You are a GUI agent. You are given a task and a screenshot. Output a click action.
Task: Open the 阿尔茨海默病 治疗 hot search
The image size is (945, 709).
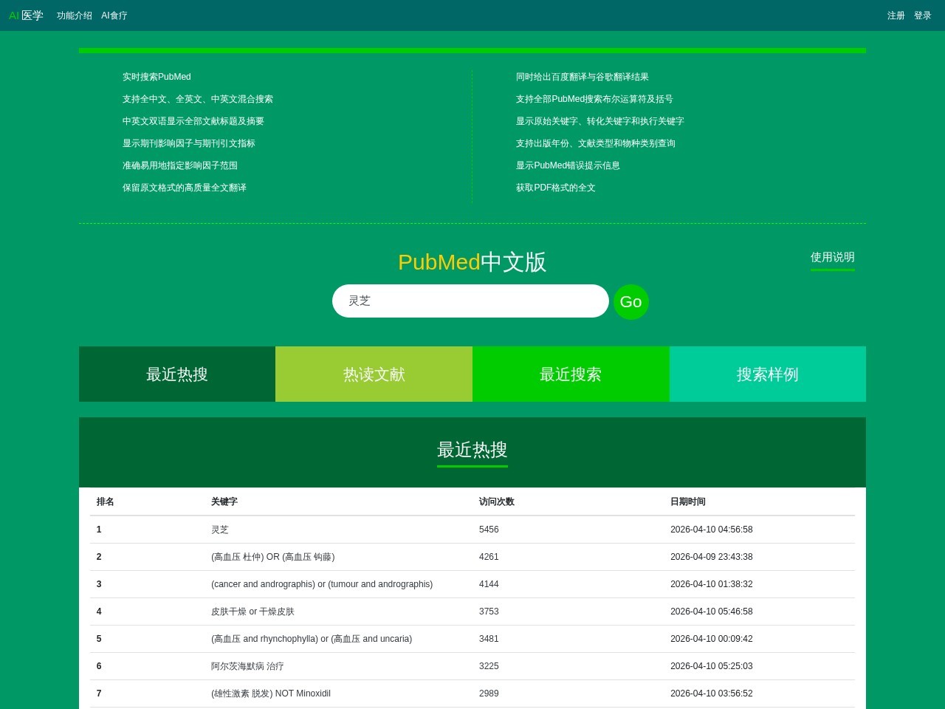click(x=248, y=666)
